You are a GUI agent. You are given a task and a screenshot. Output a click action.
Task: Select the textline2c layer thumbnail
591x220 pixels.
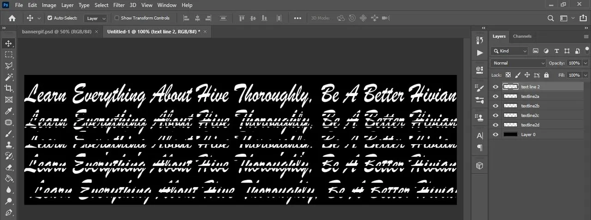(510, 116)
